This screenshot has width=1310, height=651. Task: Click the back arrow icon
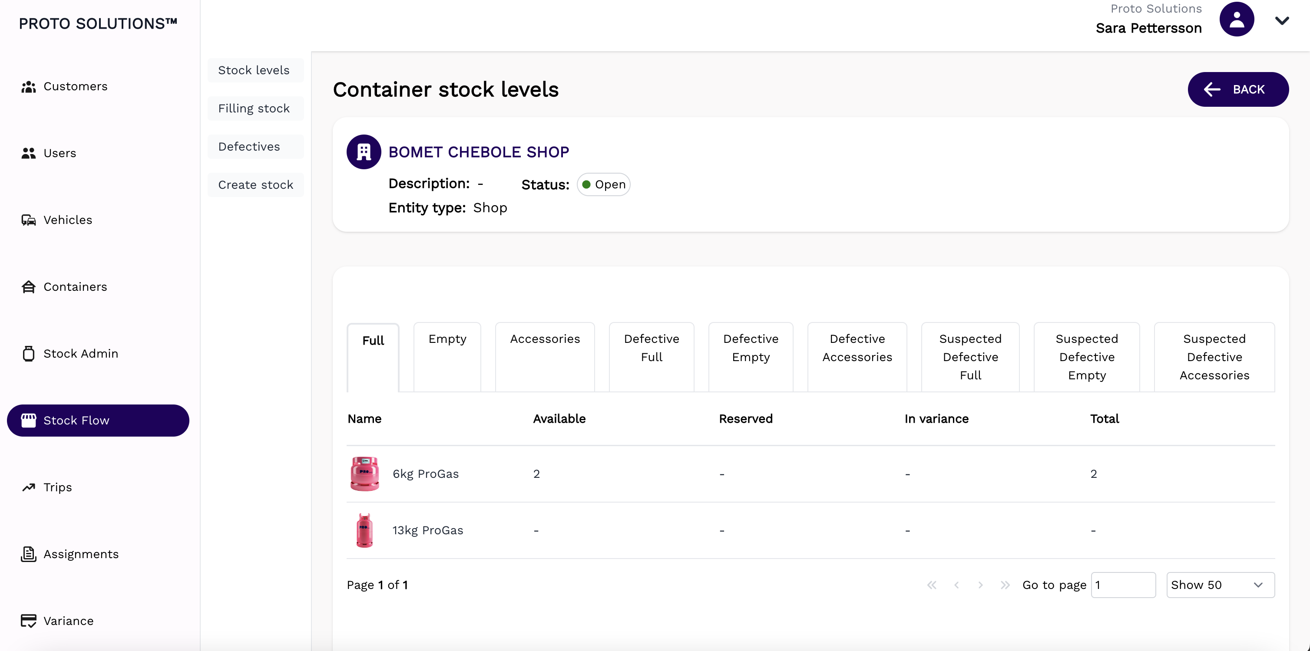(x=1212, y=89)
